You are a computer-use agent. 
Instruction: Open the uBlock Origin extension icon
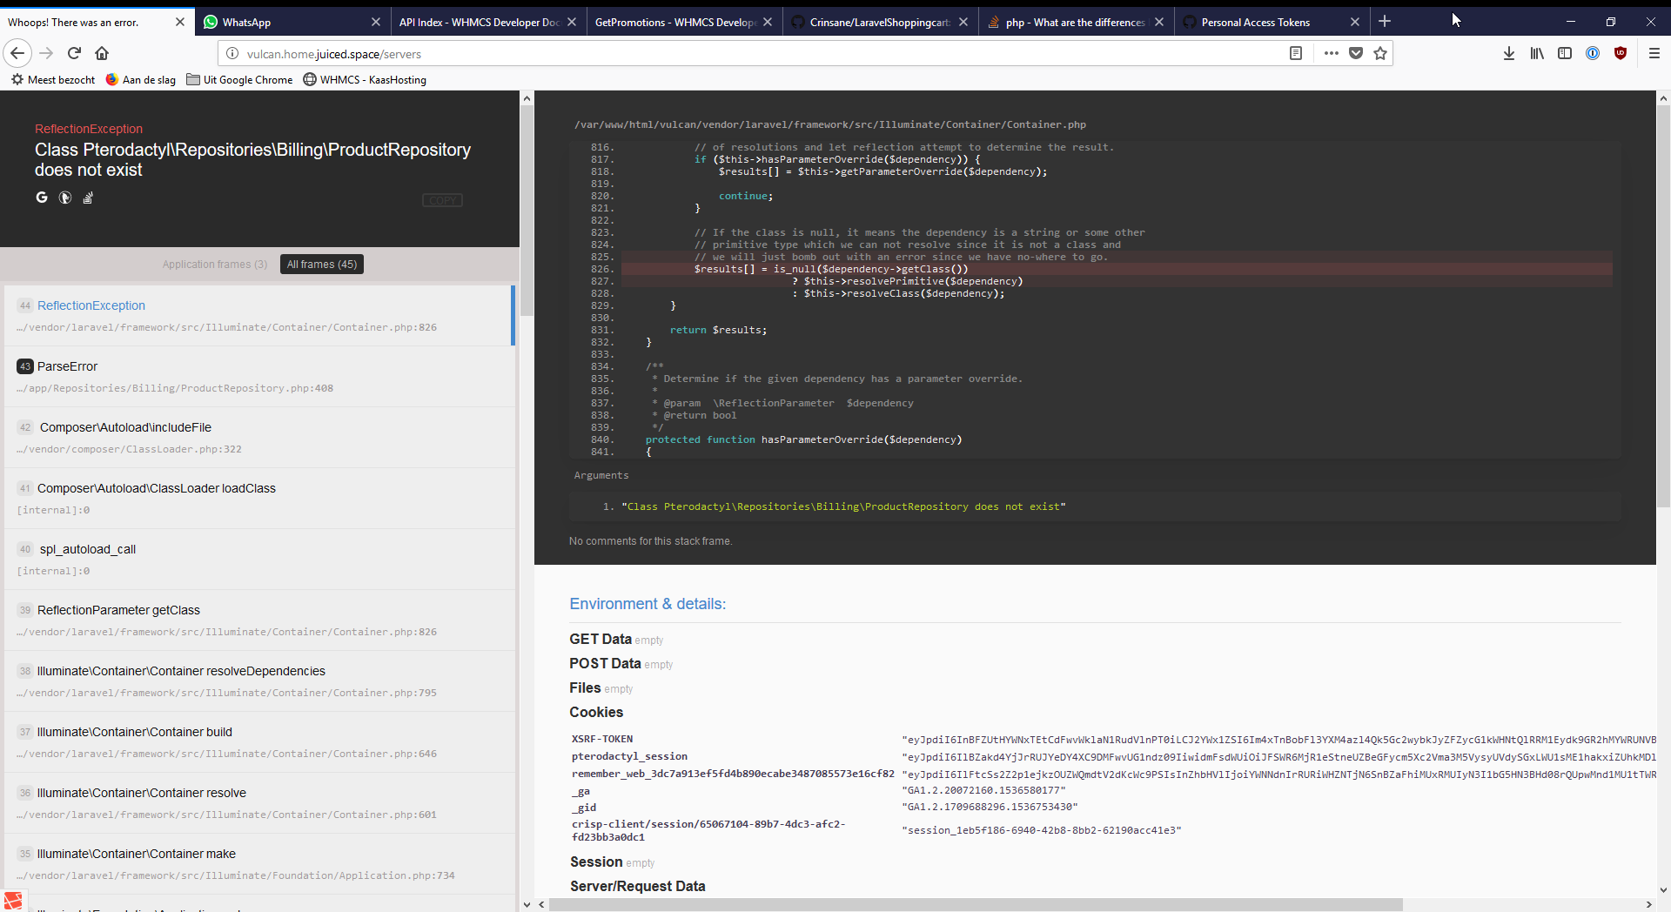(x=1620, y=53)
